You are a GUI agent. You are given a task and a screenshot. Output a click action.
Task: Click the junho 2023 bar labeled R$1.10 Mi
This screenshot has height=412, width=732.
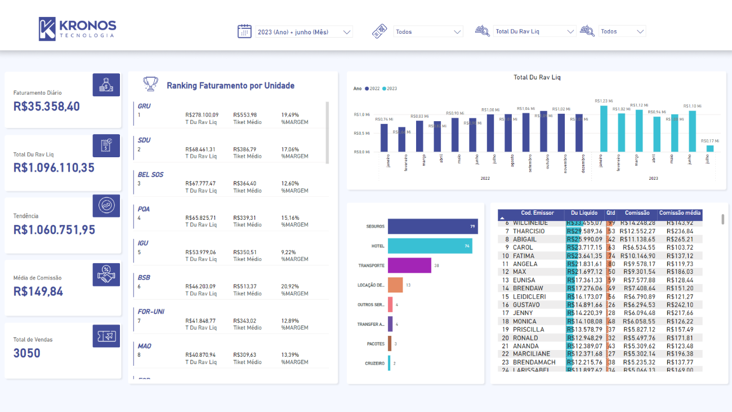tap(692, 131)
